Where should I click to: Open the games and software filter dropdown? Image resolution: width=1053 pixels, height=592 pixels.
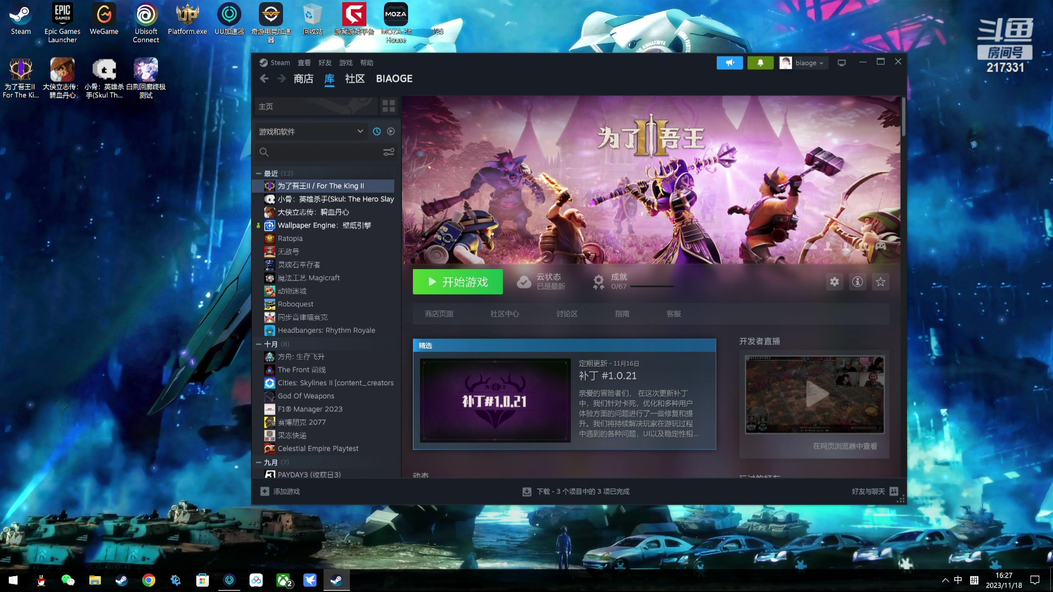pyautogui.click(x=311, y=132)
